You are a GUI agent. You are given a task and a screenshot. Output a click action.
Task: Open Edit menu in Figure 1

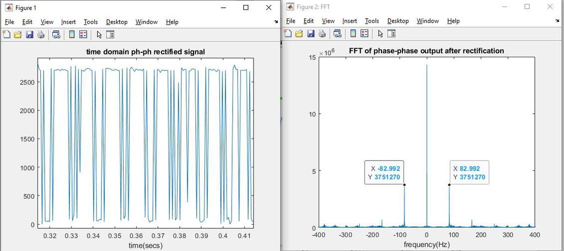(28, 22)
